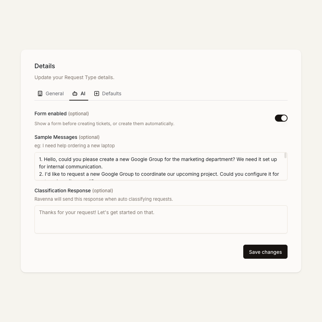Screen dimensions: 322x322
Task: Click "Update your Request Type details" subtitle
Action: pos(74,77)
